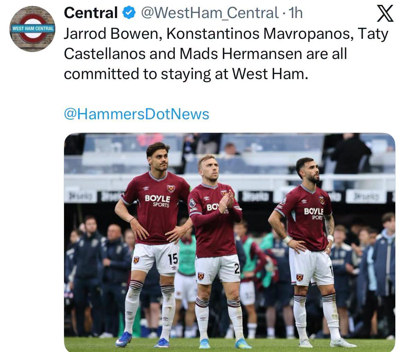Click Boyle Sports logo on left player's shirt

click(x=157, y=201)
